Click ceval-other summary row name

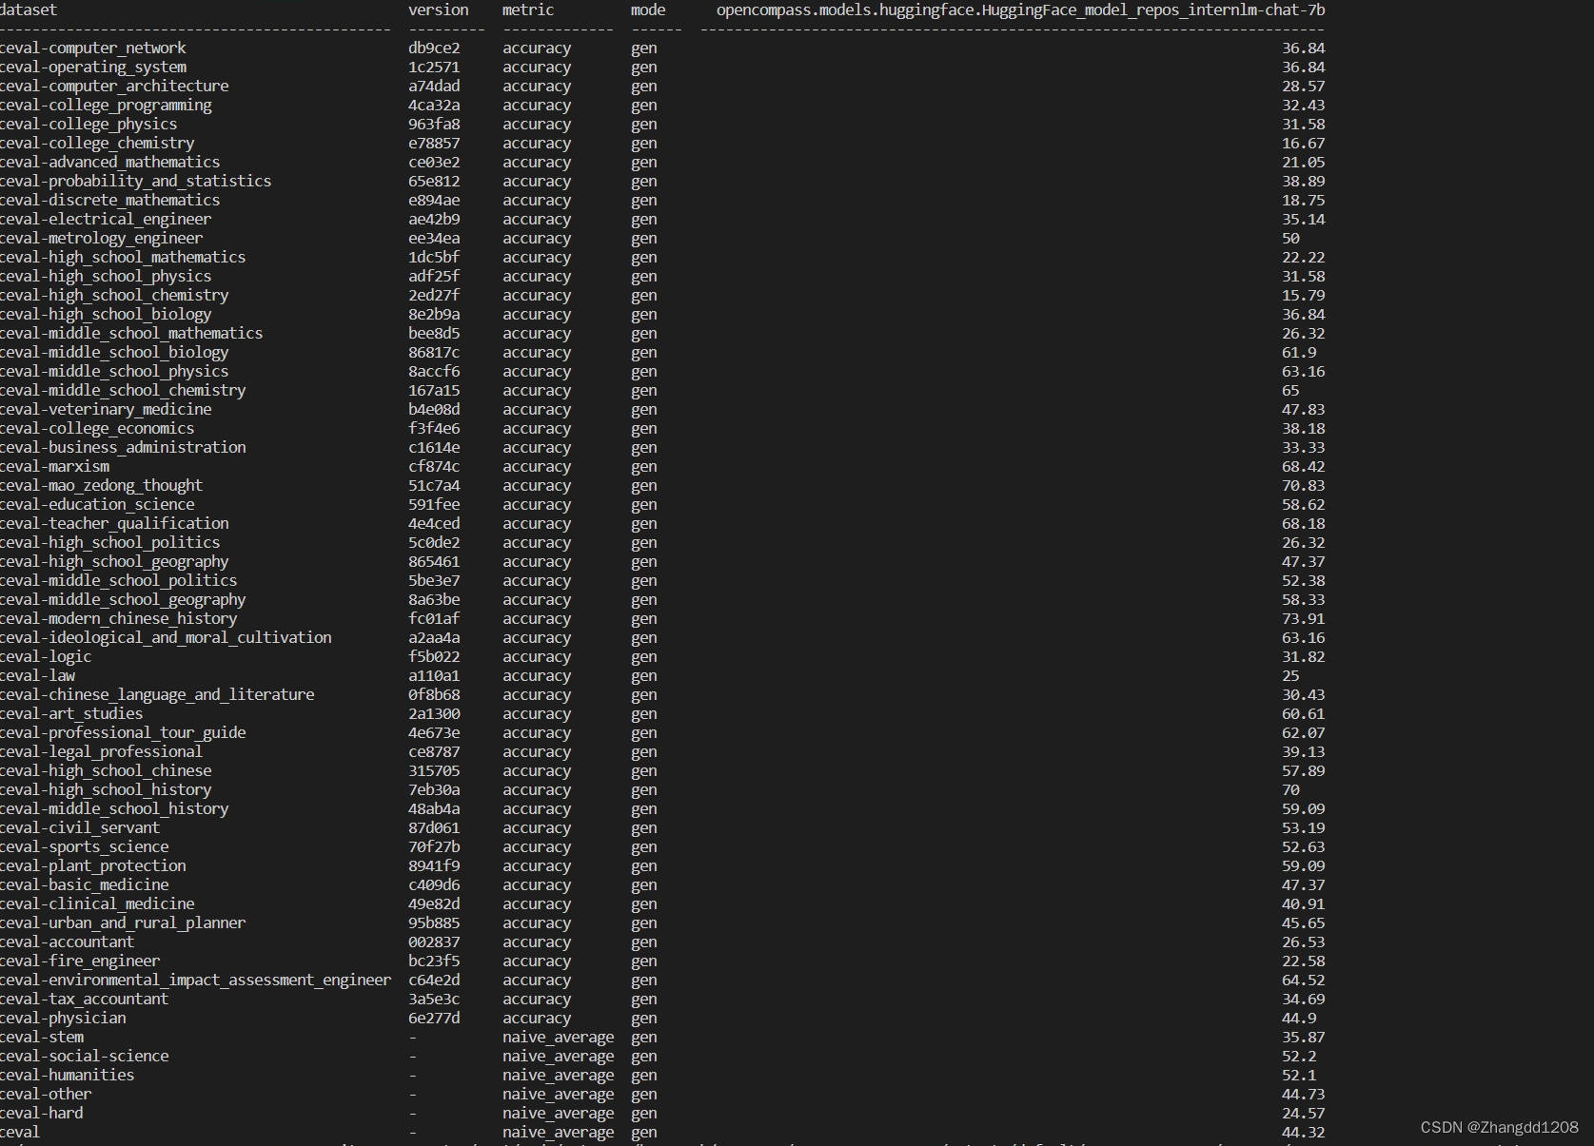[46, 1094]
